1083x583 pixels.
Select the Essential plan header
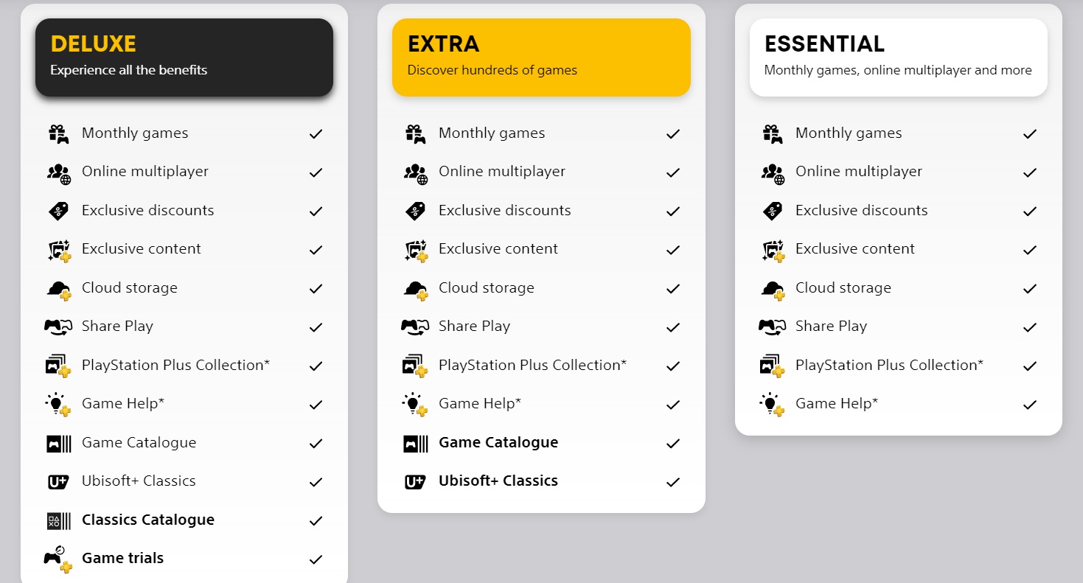coord(898,57)
